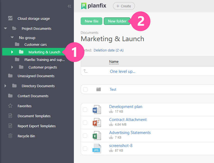
Task: Collapse the sidebar with double-chevron icon
Action: [69, 6]
